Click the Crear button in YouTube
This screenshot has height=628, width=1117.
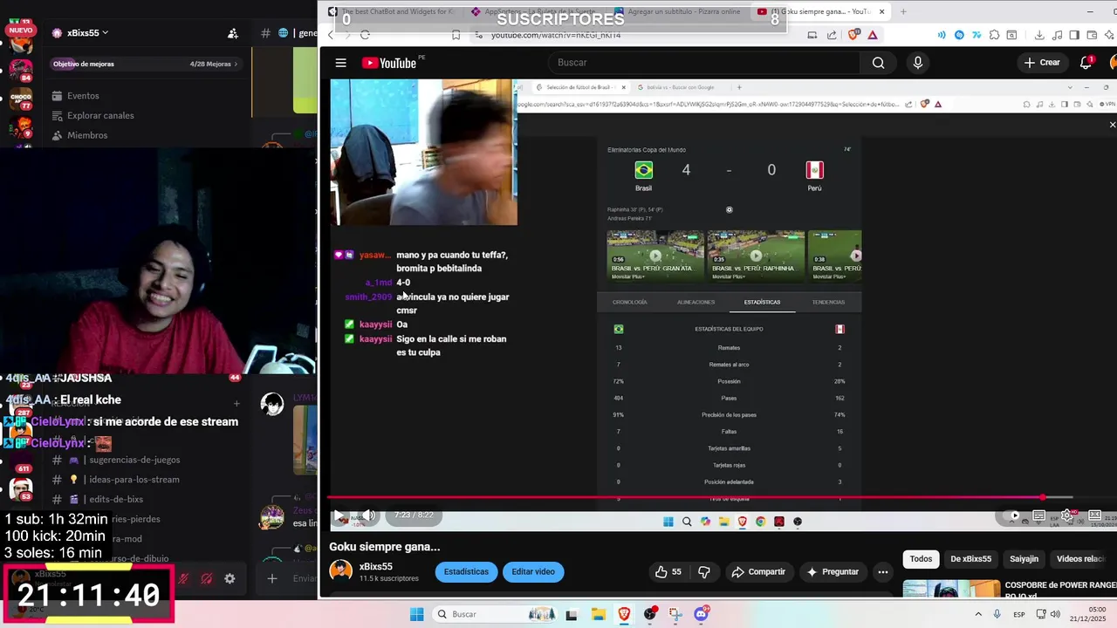(1042, 63)
